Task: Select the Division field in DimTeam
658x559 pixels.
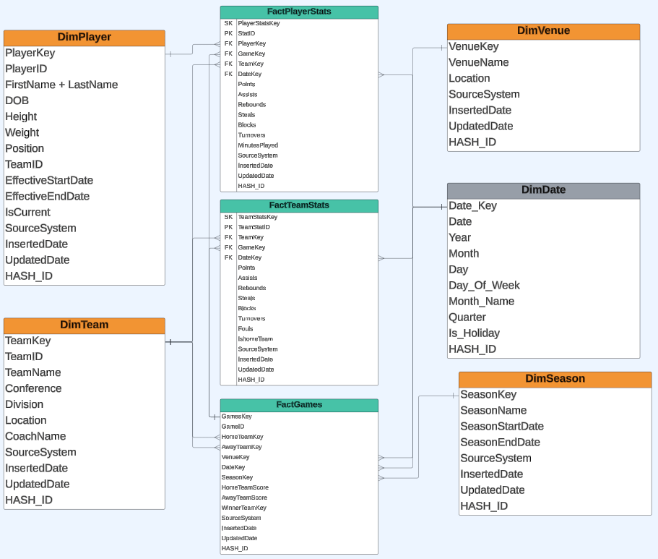Action: pyautogui.click(x=85, y=405)
